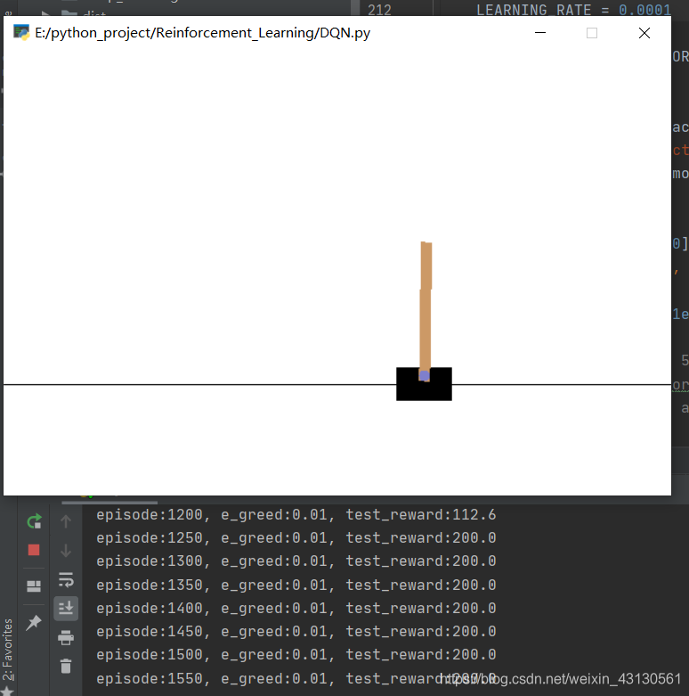Click the Python icon in the window title bar

coord(20,33)
